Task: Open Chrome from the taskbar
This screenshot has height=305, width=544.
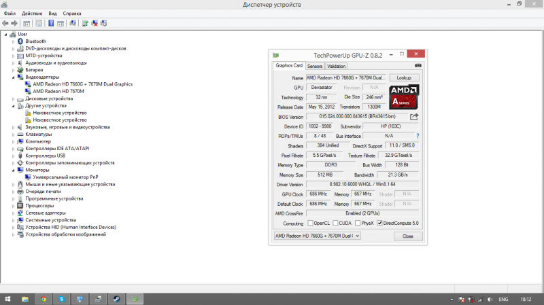Action: [x=44, y=299]
